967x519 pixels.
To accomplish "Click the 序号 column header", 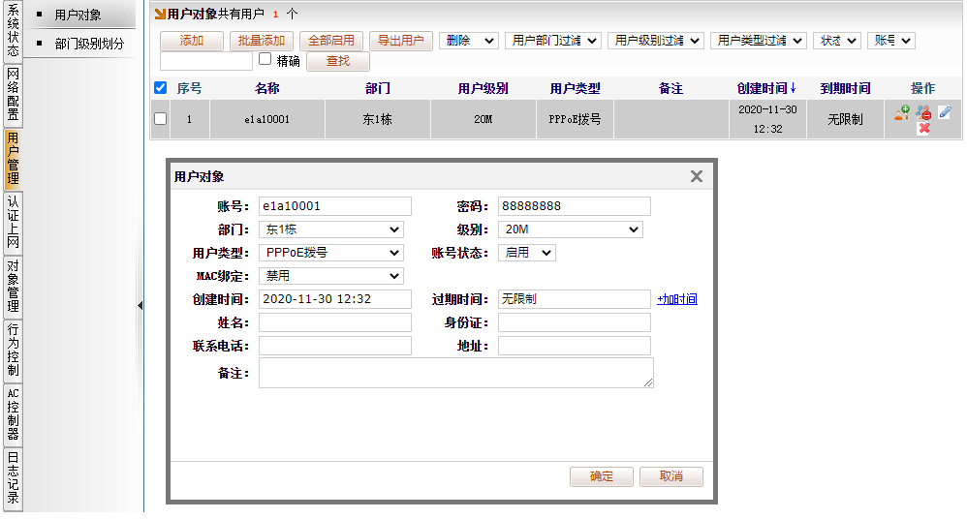I will coord(189,88).
